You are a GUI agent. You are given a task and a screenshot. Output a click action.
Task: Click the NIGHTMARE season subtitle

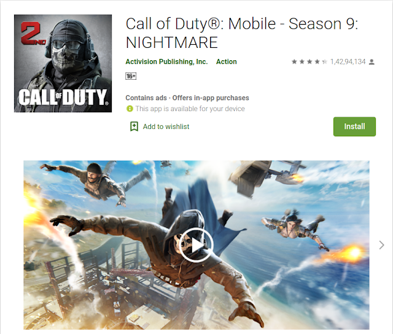[x=172, y=42]
